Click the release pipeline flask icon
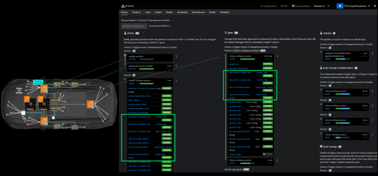Viewport: 378px width, 176px height. (x=321, y=33)
